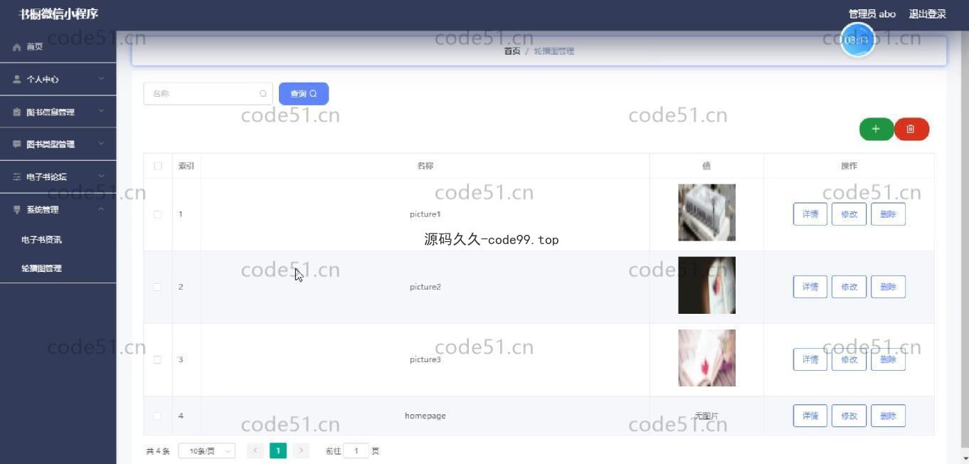Expand the 电子书论坛 chevron
This screenshot has height=464, width=969.
point(101,176)
